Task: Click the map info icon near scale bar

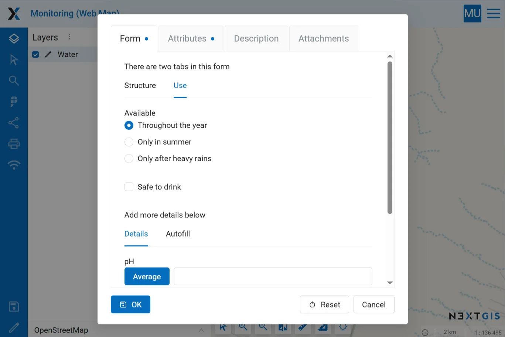Action: (425, 332)
